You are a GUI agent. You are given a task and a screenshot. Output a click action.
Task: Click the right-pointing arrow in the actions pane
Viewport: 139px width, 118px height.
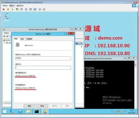click(81, 47)
